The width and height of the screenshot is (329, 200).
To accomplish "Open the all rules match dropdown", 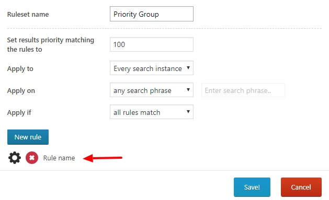I will click(152, 112).
